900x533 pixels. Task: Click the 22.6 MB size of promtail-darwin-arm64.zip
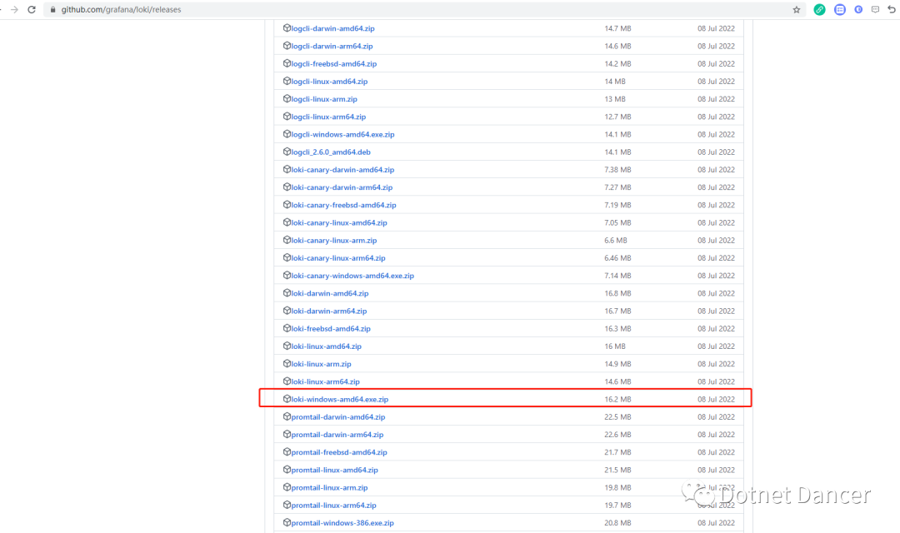click(617, 435)
